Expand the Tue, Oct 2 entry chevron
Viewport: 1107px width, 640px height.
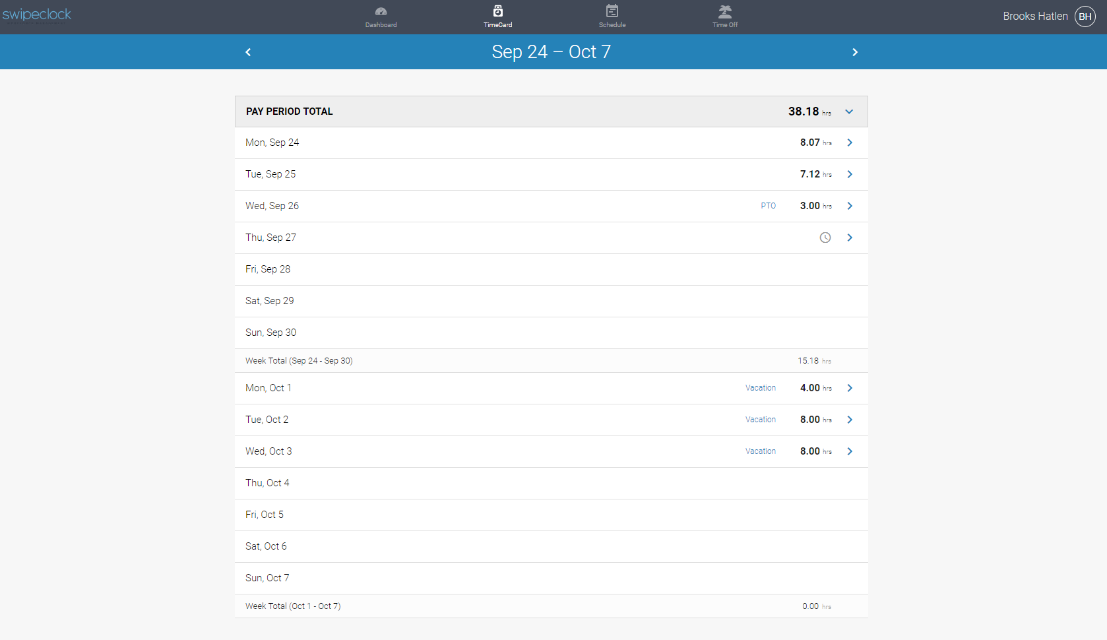[850, 420]
